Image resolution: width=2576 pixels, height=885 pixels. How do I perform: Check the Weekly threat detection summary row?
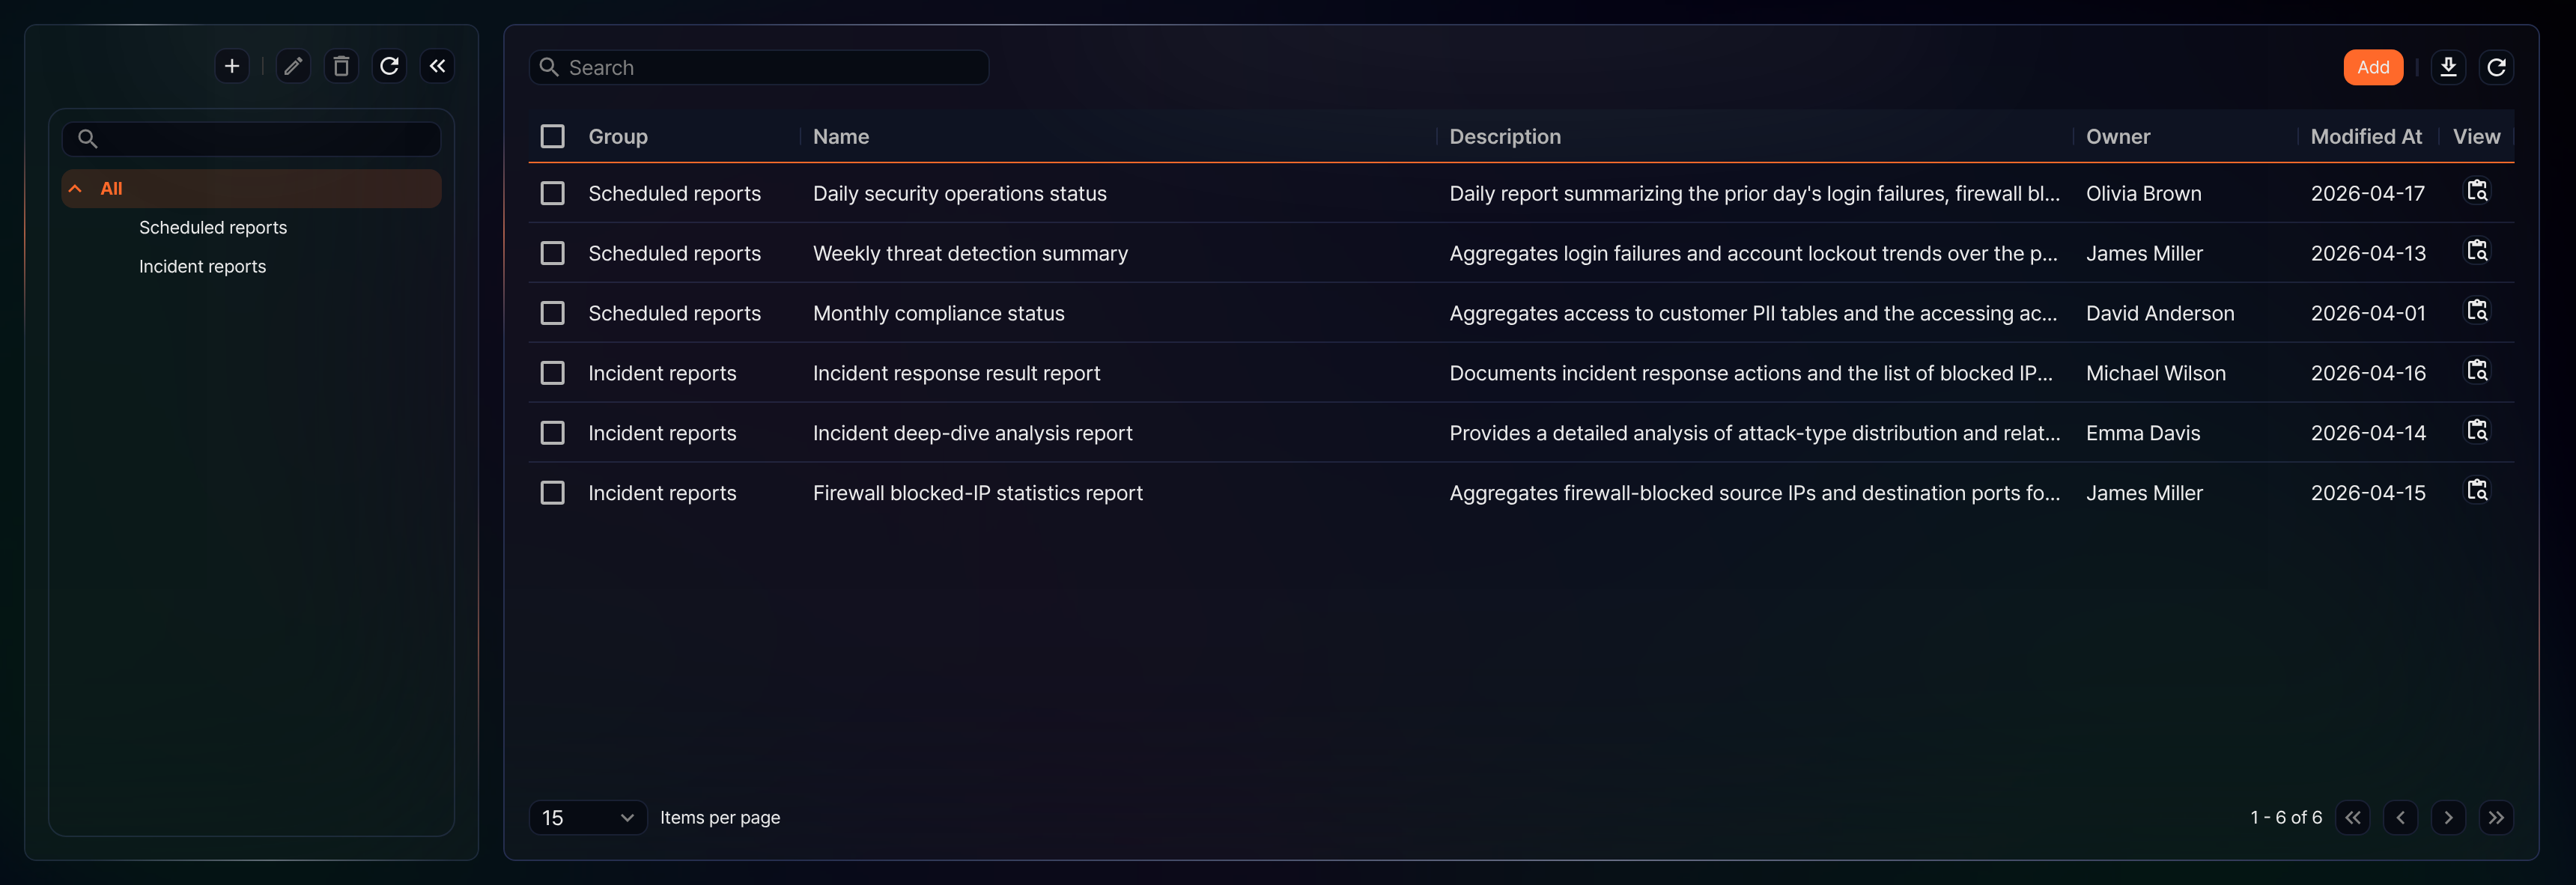pyautogui.click(x=552, y=253)
